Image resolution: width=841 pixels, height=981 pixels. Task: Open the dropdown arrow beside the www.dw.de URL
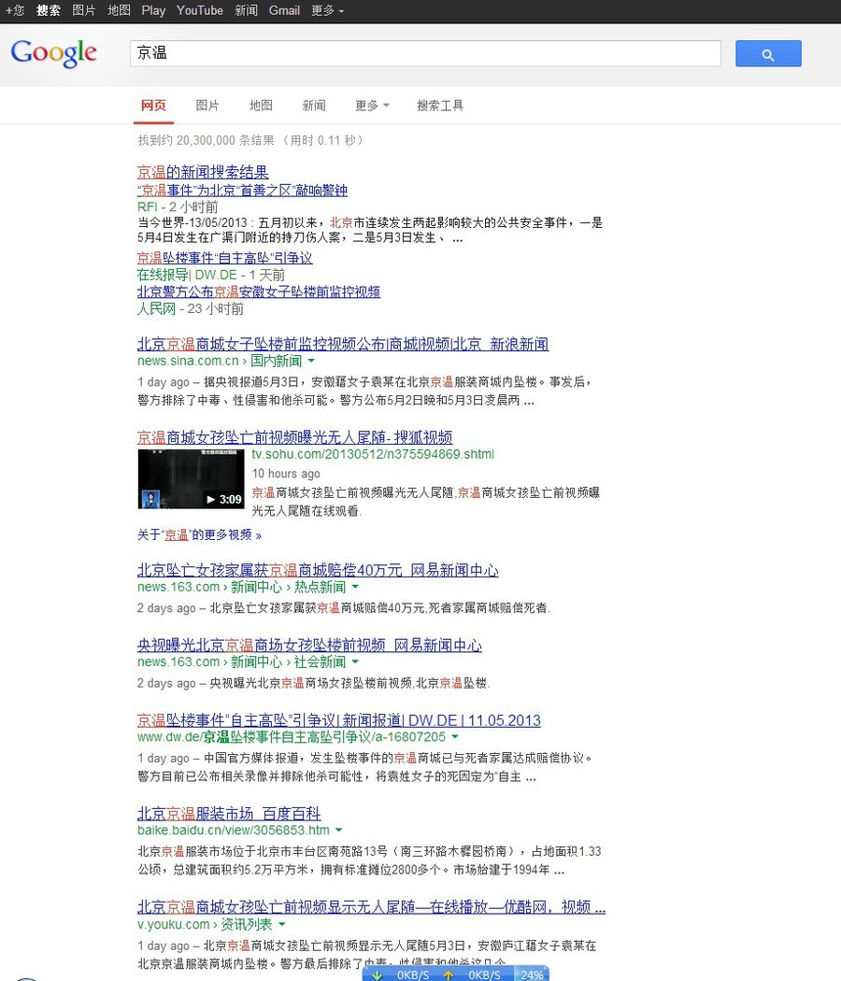[x=455, y=737]
